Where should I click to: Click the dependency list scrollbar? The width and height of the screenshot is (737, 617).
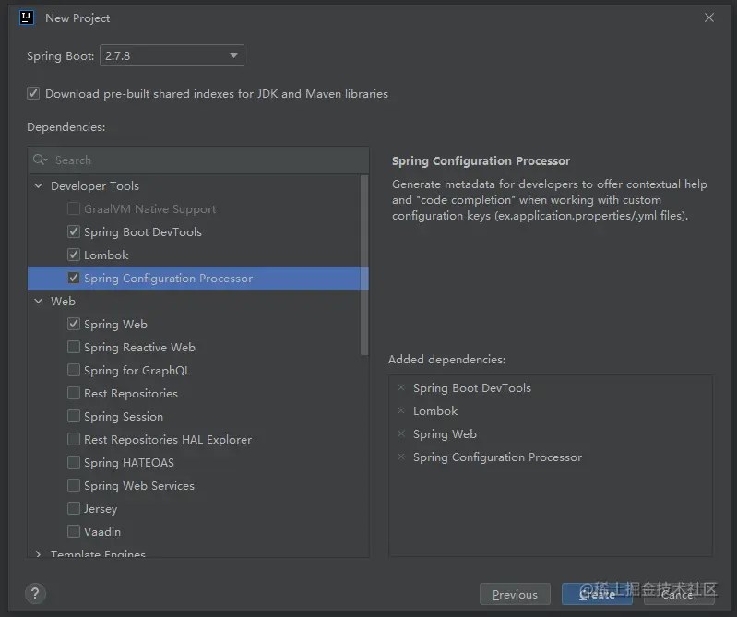(x=364, y=265)
